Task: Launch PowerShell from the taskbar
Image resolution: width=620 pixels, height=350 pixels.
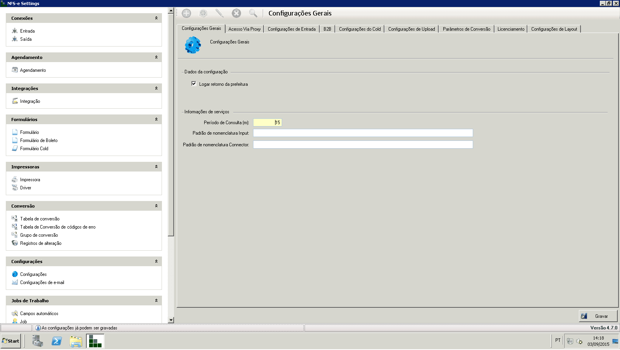Action: click(57, 341)
